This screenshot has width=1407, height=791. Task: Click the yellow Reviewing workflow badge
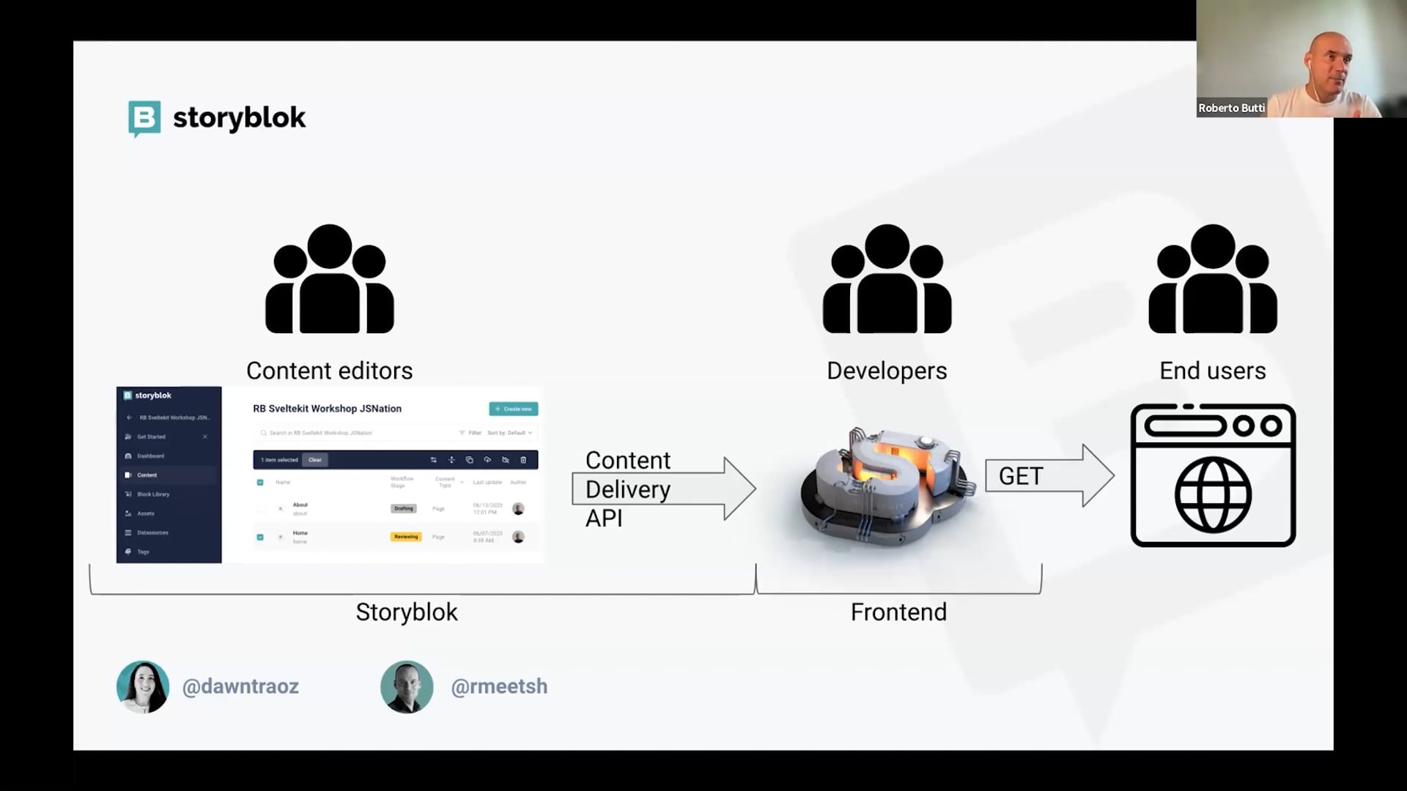point(405,537)
